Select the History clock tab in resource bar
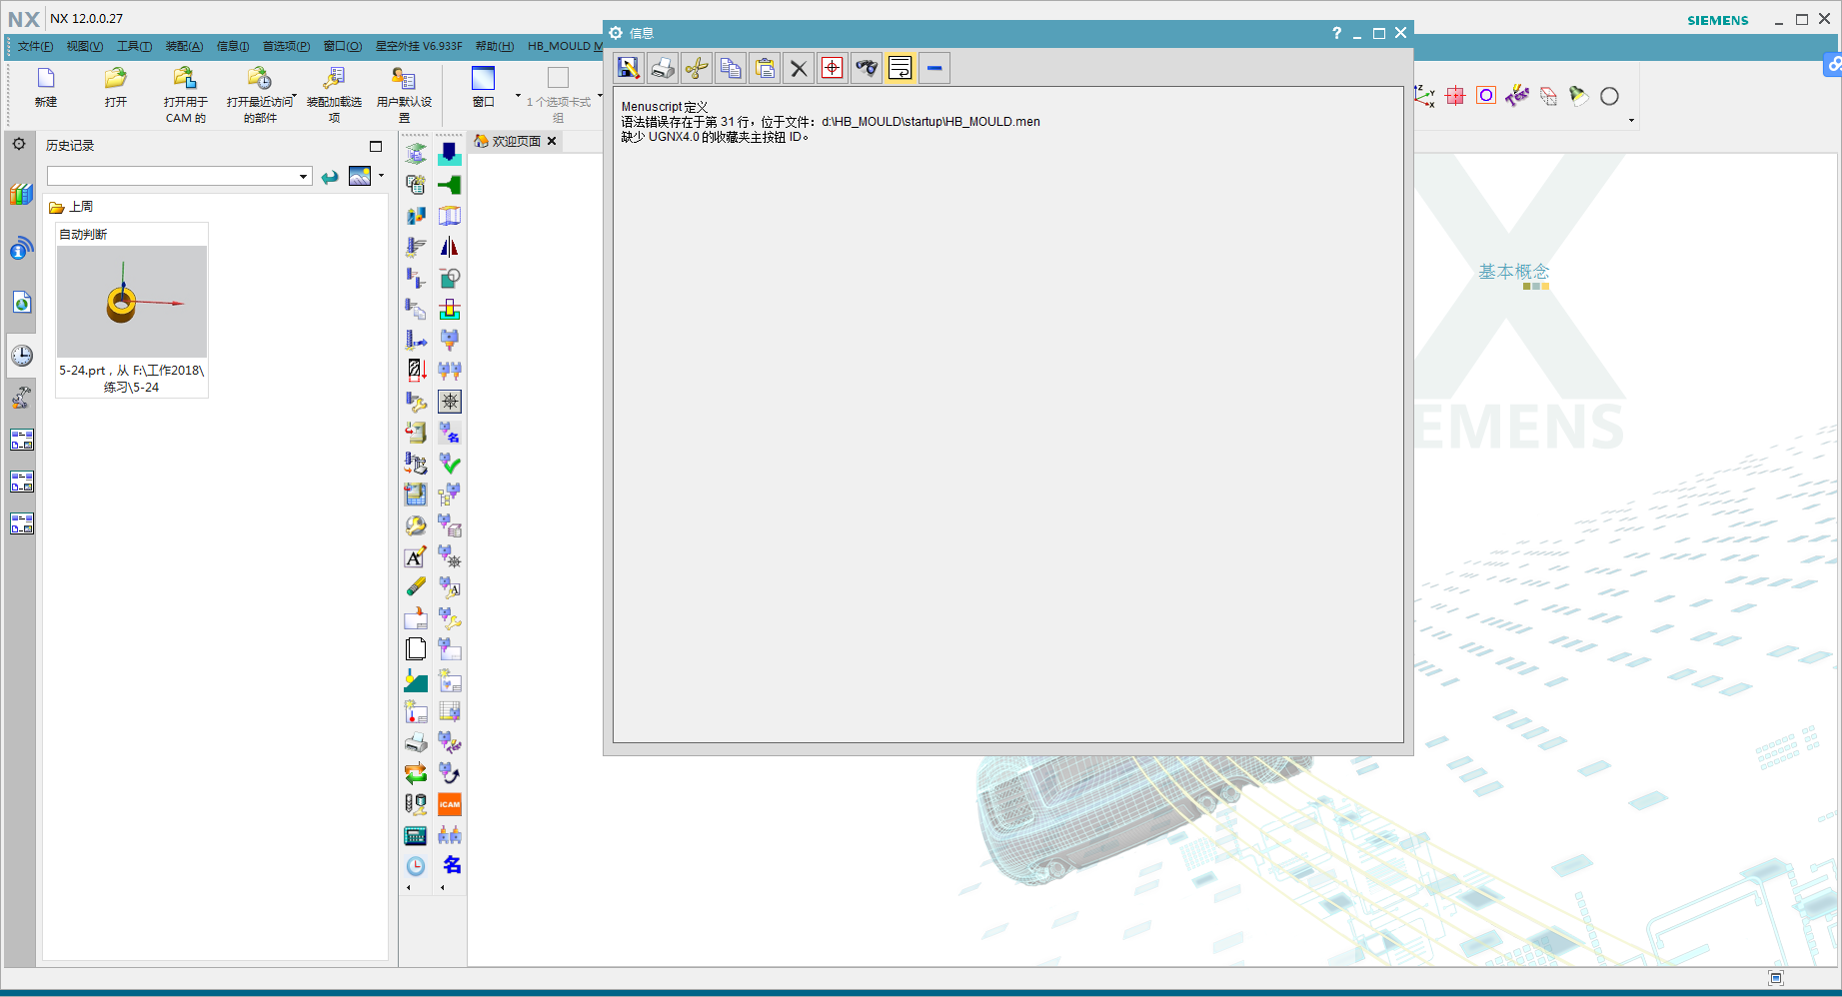1842x997 pixels. 21,356
